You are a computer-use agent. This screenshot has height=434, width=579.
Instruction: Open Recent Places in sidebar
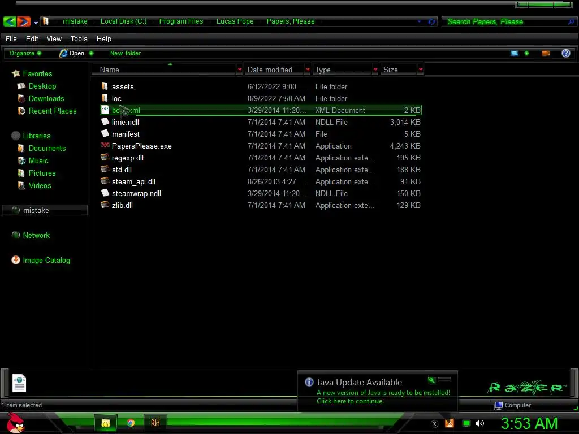(x=53, y=111)
